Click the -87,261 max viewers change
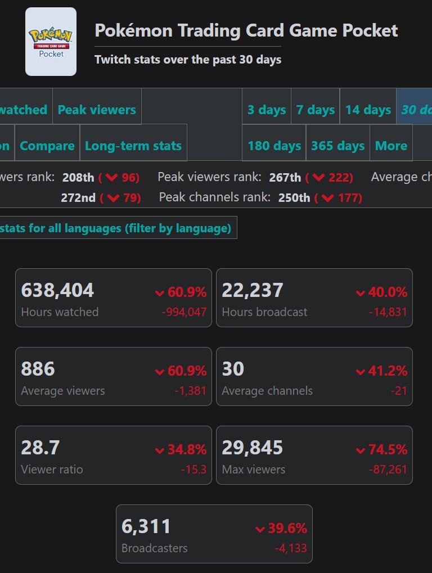Screen dimensions: 432x573 pos(388,470)
